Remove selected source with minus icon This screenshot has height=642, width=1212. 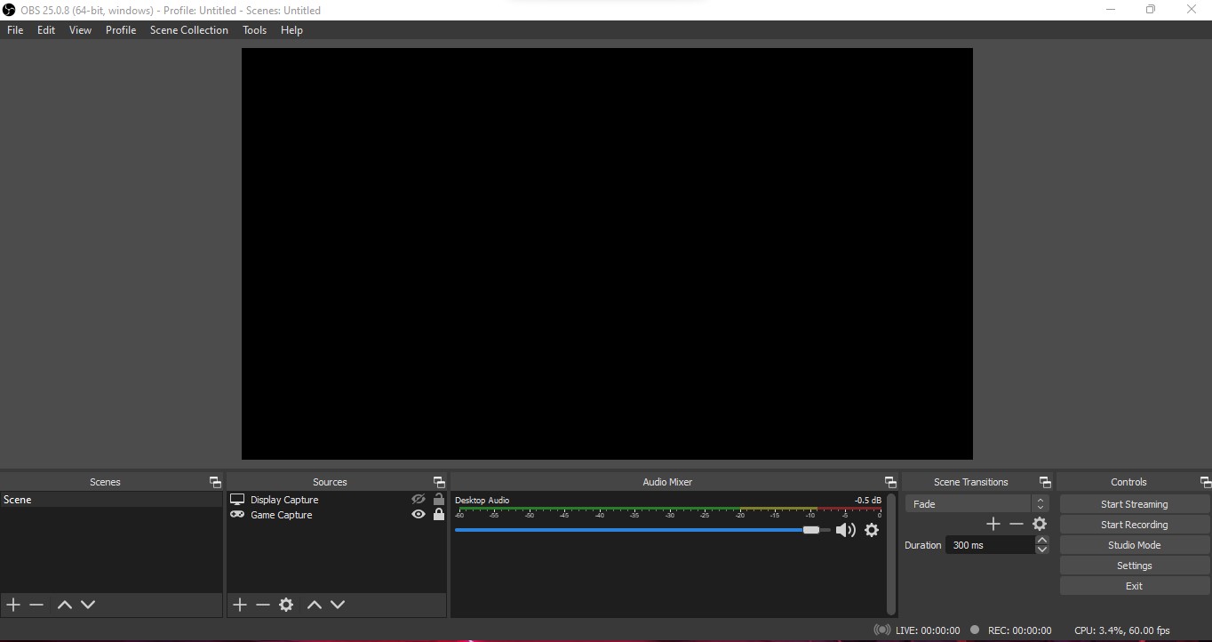click(x=262, y=605)
